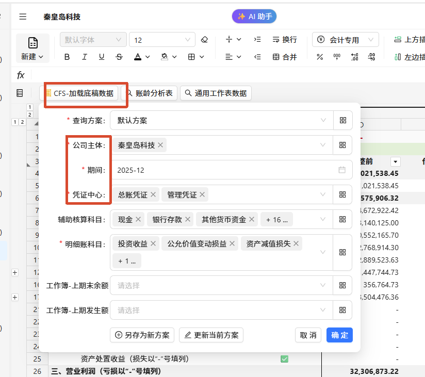
Task: Switch to 账龄分析表 tab
Action: [x=150, y=93]
